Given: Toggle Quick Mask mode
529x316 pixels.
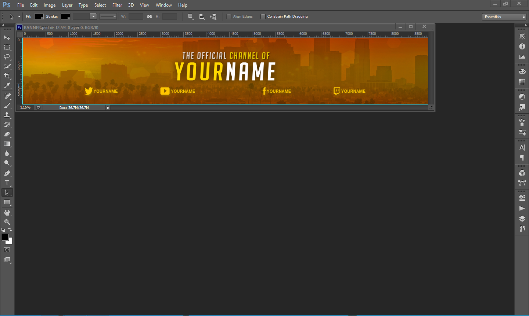Looking at the screenshot, I should pyautogui.click(x=7, y=250).
